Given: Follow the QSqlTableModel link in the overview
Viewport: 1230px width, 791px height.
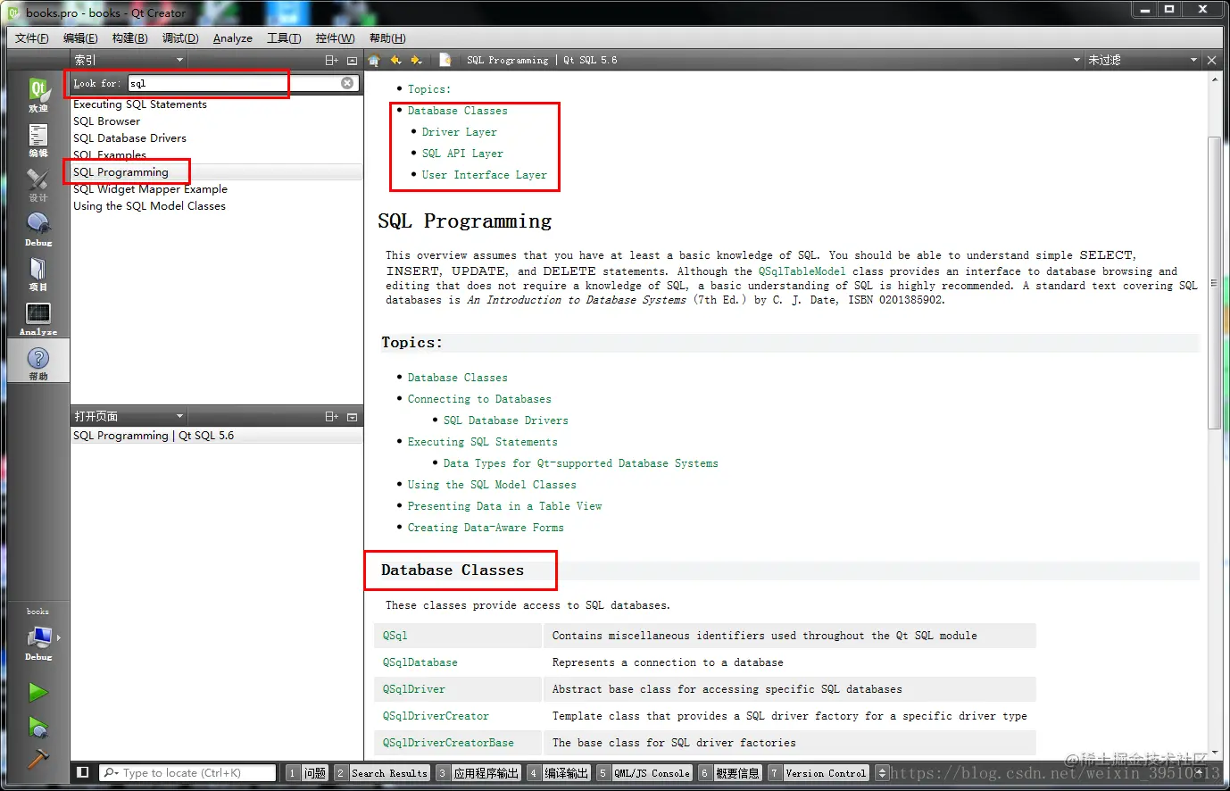Looking at the screenshot, I should point(802,271).
